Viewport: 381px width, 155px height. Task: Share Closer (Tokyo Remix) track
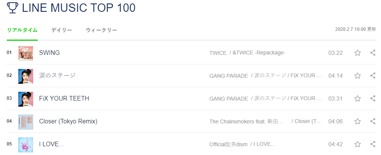[x=373, y=121]
